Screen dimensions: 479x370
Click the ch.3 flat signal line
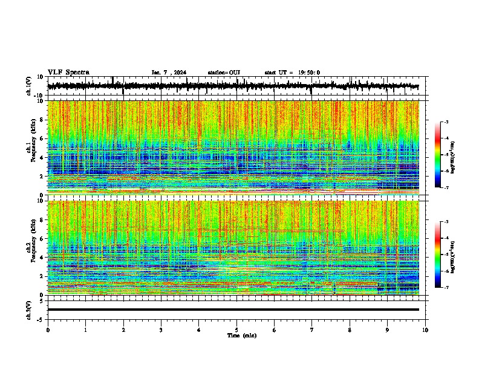(x=233, y=310)
